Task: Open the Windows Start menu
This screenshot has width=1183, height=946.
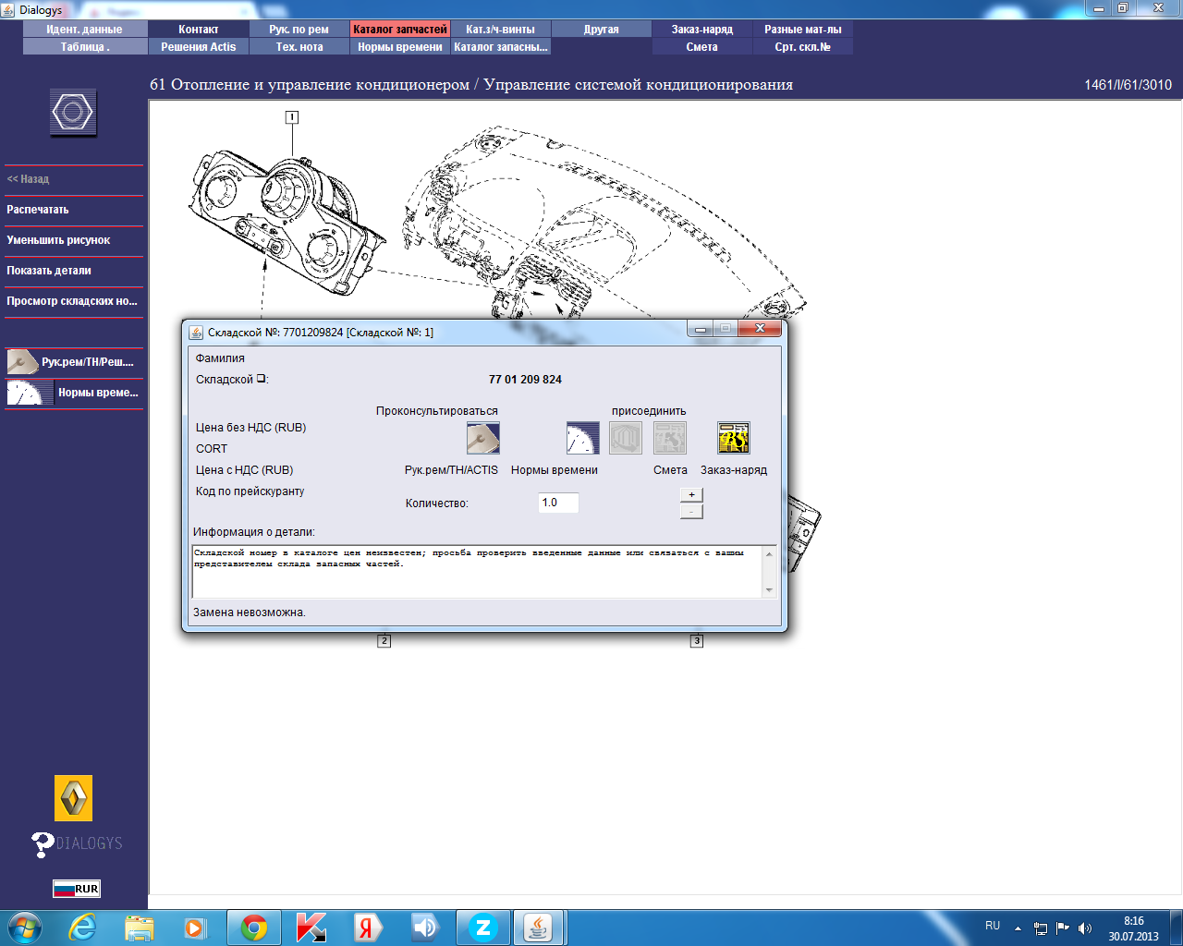Action: click(24, 928)
